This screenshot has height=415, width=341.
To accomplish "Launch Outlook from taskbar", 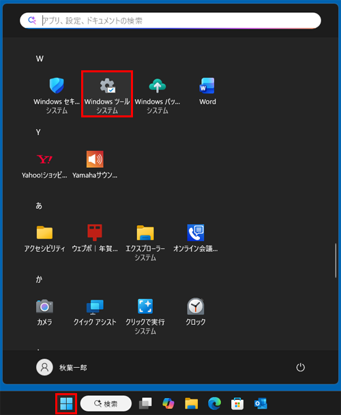I will 261,403.
